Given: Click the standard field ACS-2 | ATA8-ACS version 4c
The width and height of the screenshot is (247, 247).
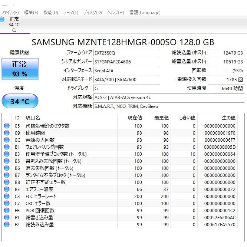Looking at the screenshot, I should click(169, 97).
